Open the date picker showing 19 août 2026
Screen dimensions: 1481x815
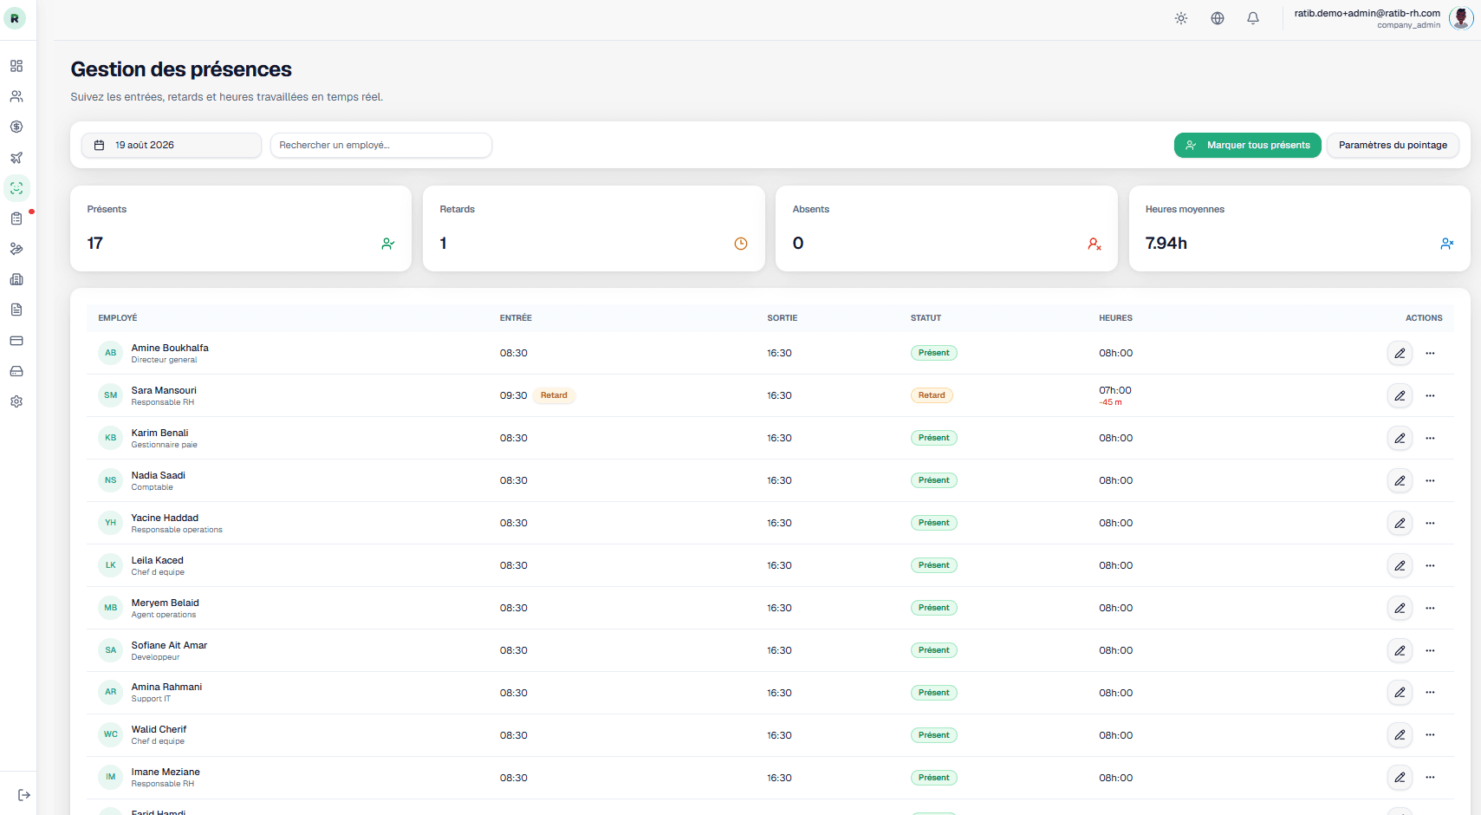172,145
